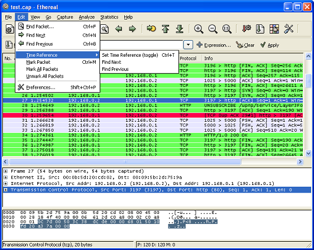Open coloring rules icon
This screenshot has width=314, height=250.
click(274, 29)
